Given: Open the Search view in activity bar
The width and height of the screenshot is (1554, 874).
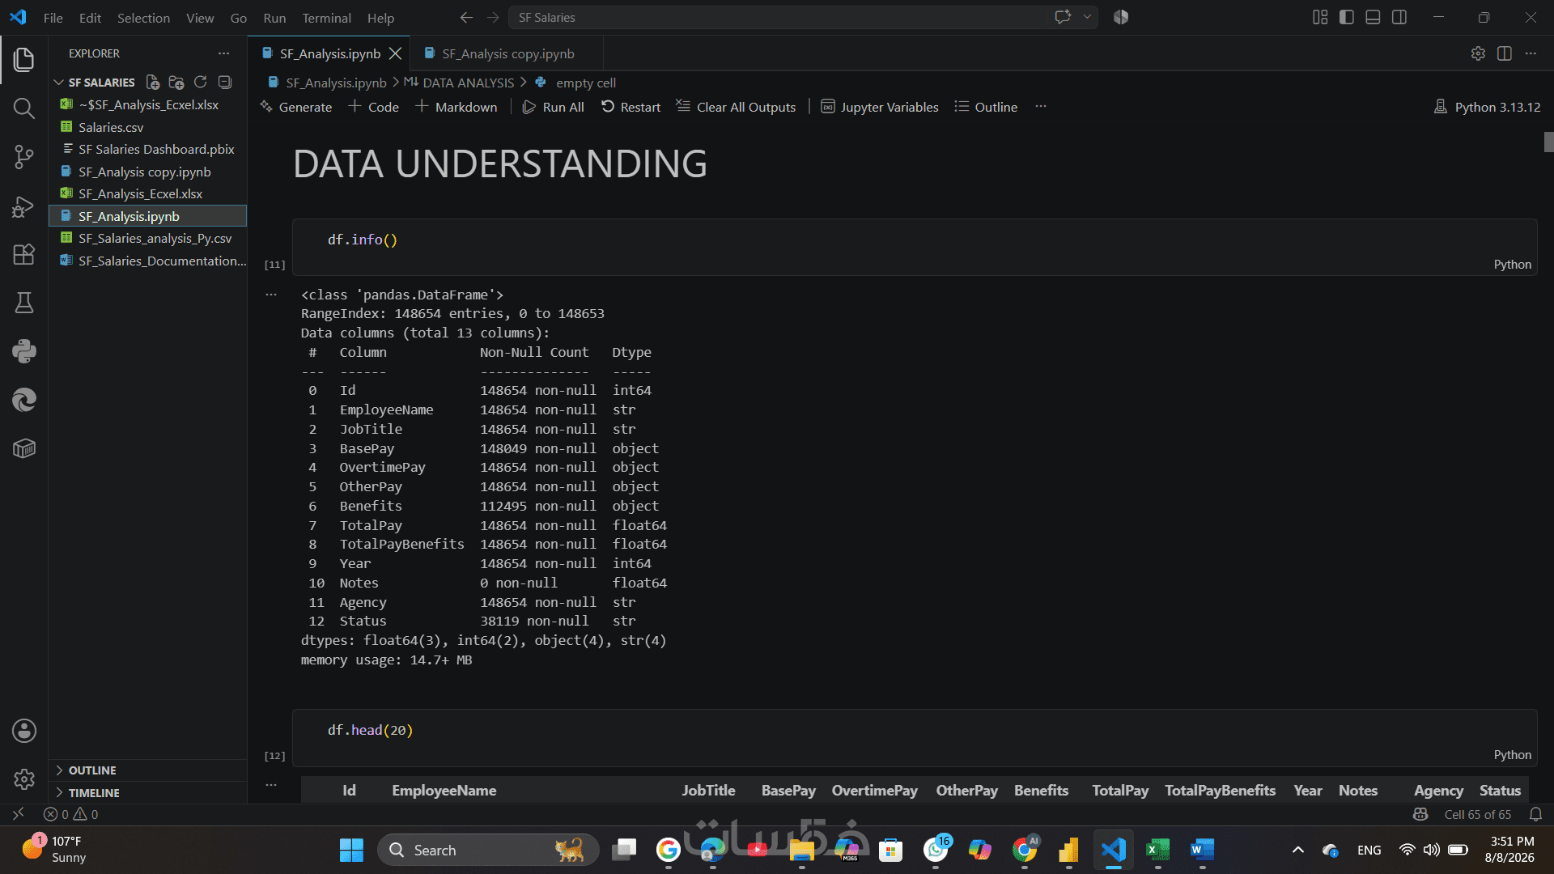Looking at the screenshot, I should point(24,108).
